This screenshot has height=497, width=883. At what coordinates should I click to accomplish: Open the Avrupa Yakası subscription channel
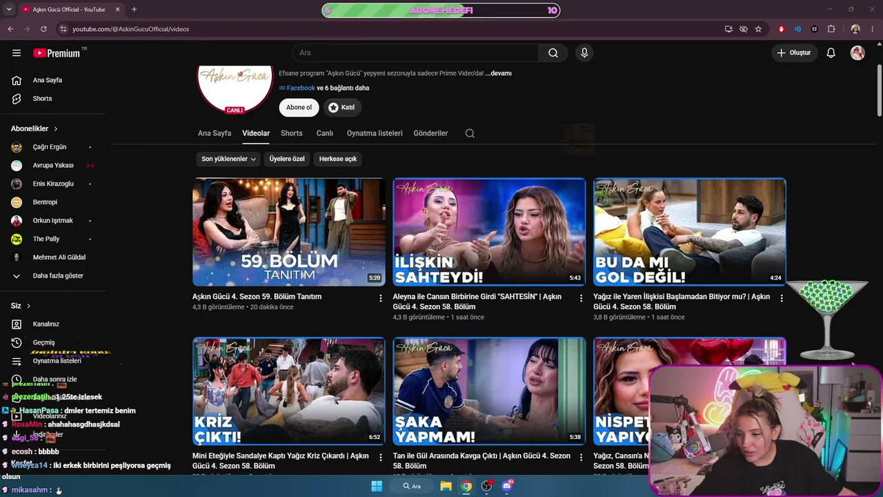click(x=52, y=166)
